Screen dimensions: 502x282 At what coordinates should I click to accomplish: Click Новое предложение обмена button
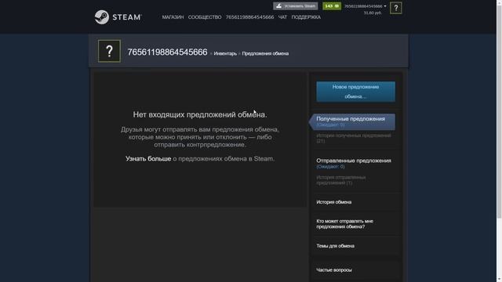pos(355,92)
